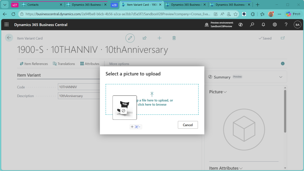Image resolution: width=304 pixels, height=171 pixels.
Task: Open the Picture dropdown menu
Action: click(x=218, y=92)
